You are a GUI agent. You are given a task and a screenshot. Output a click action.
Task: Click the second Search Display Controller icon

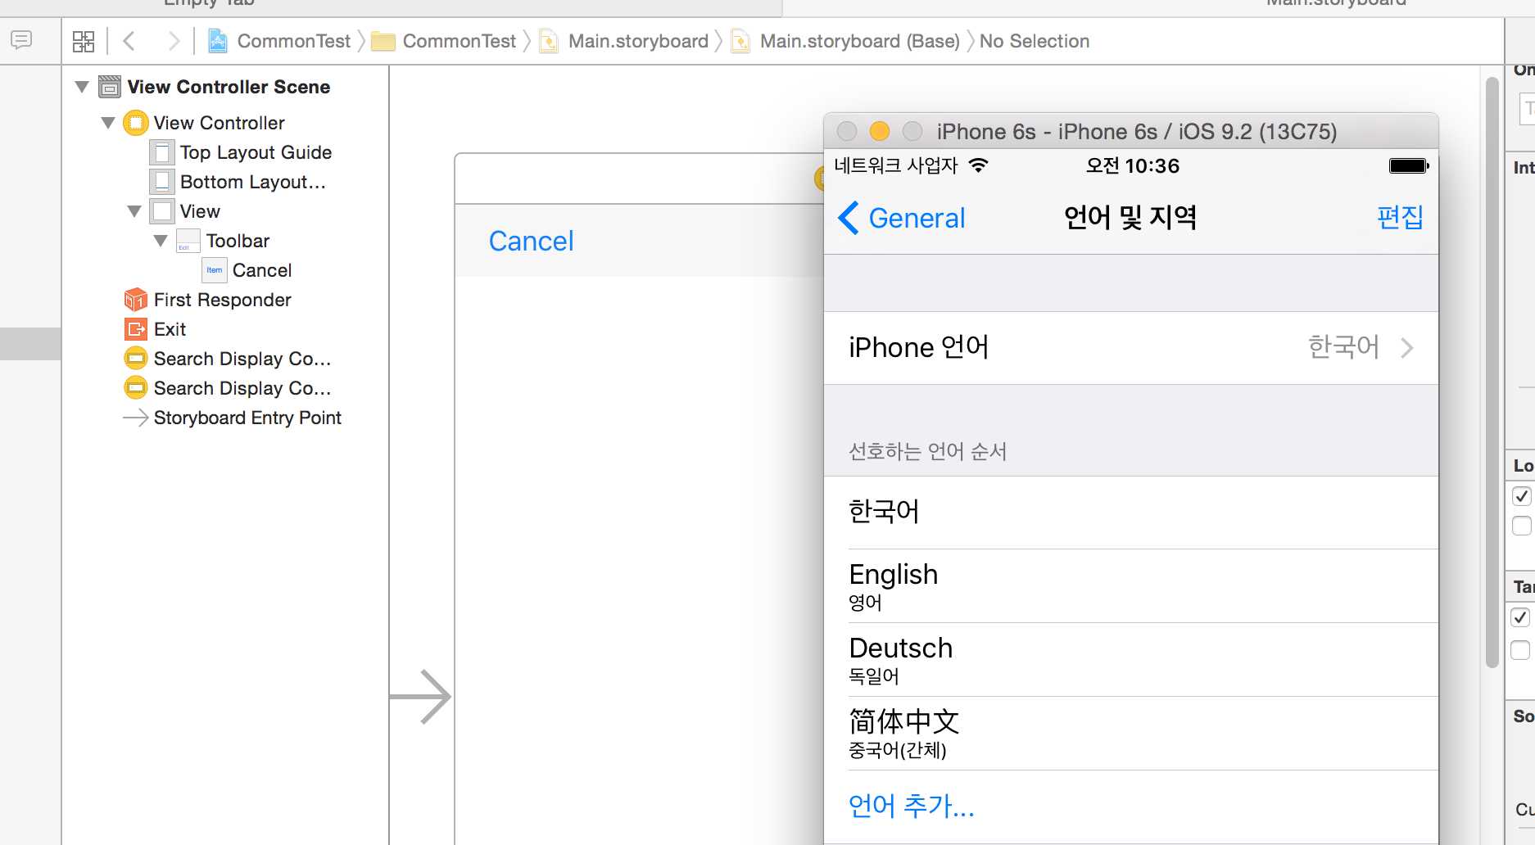point(136,388)
